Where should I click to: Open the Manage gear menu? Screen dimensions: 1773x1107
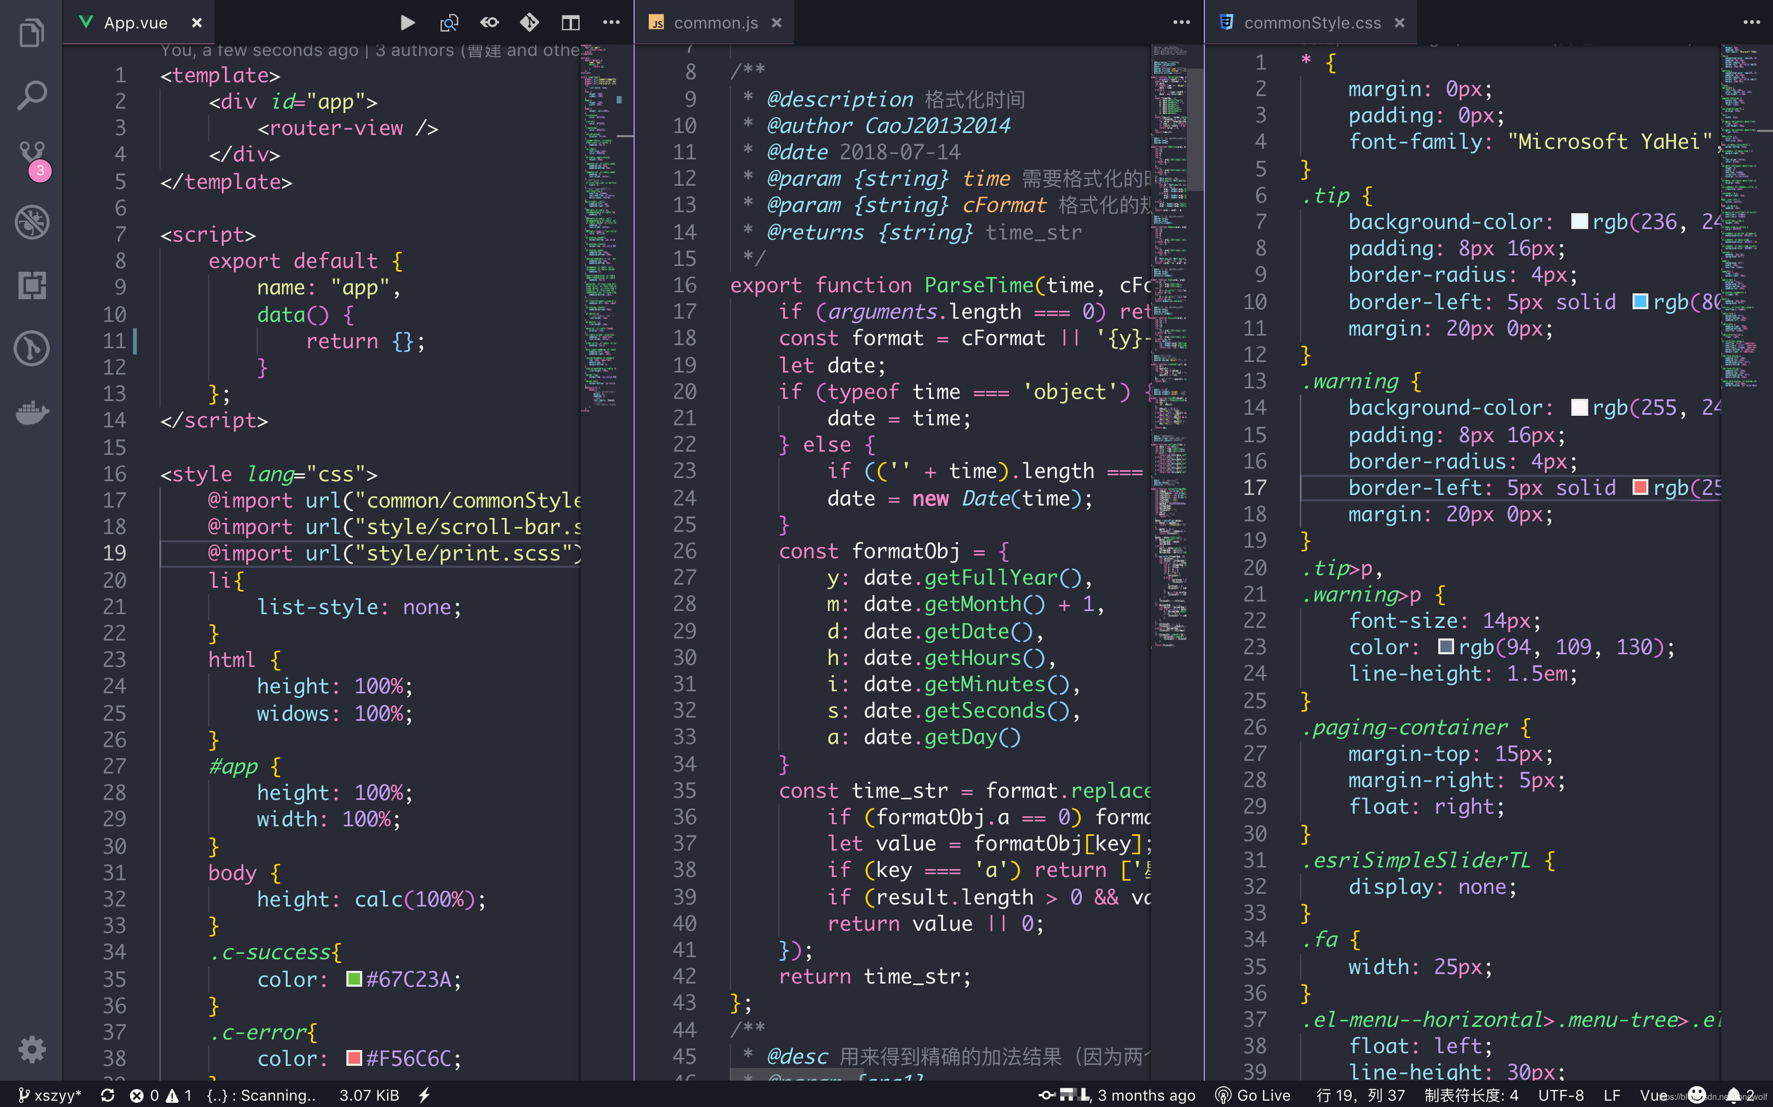click(x=32, y=1050)
